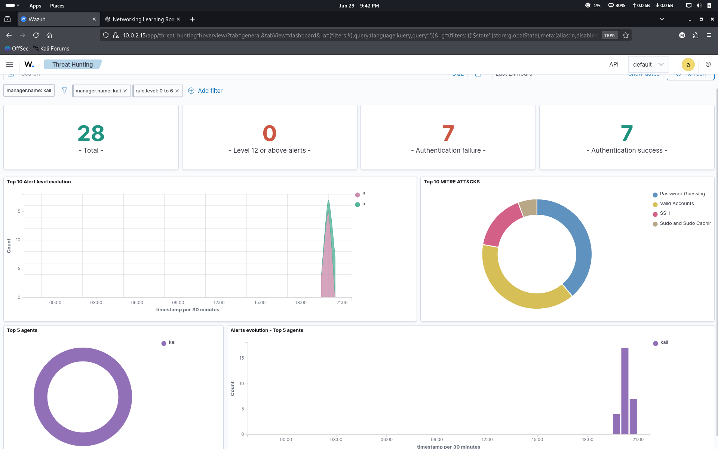The image size is (718, 449).
Task: Toggle kali series in agents evolution legend
Action: point(661,342)
